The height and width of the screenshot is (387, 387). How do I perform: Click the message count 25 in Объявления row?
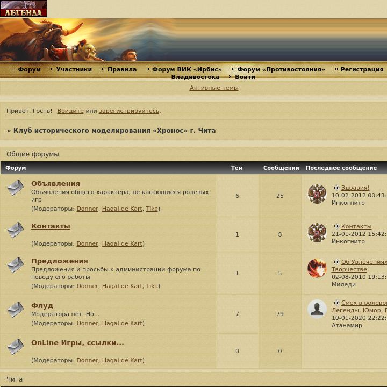280,196
